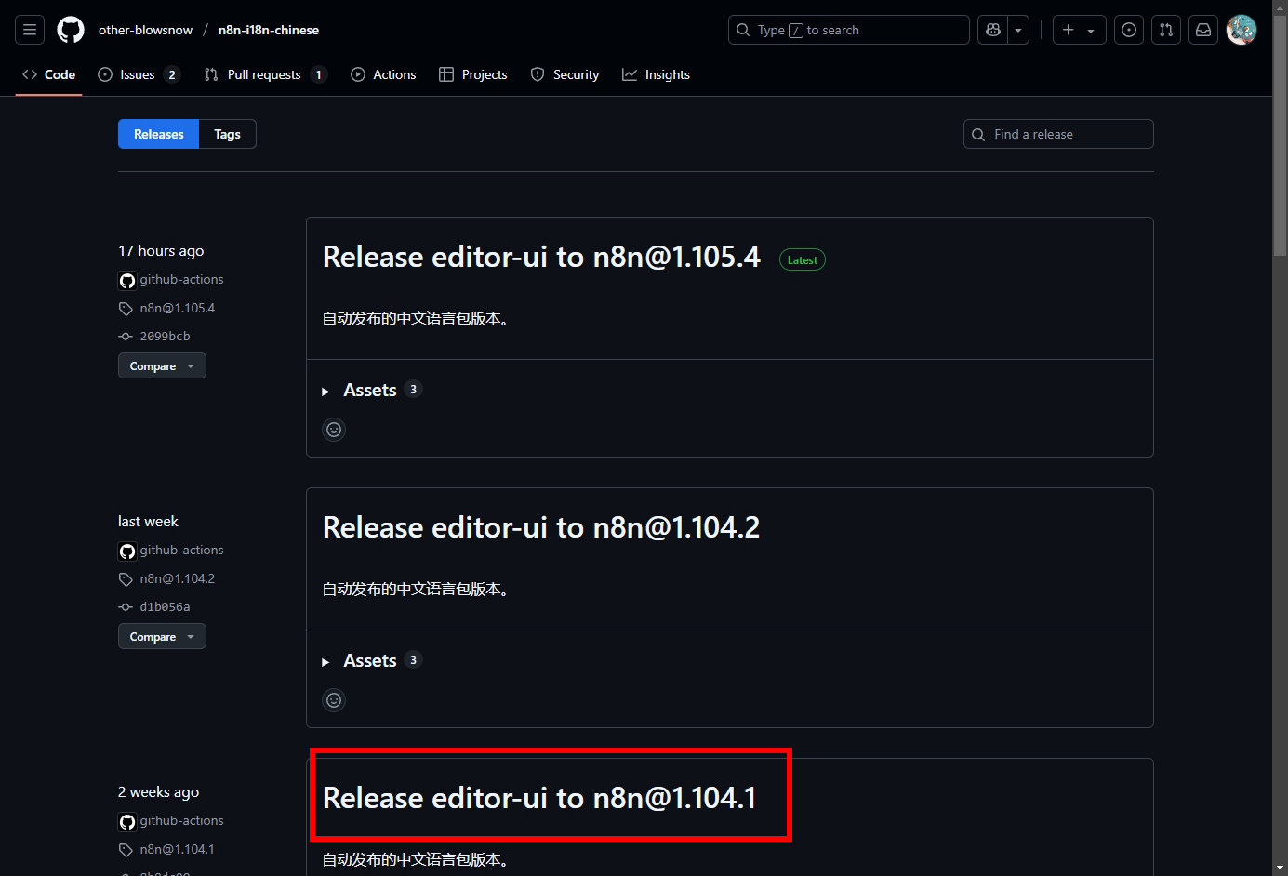The width and height of the screenshot is (1288, 876).
Task: Open github-actions author for 1.104.2 release
Action: (x=181, y=550)
